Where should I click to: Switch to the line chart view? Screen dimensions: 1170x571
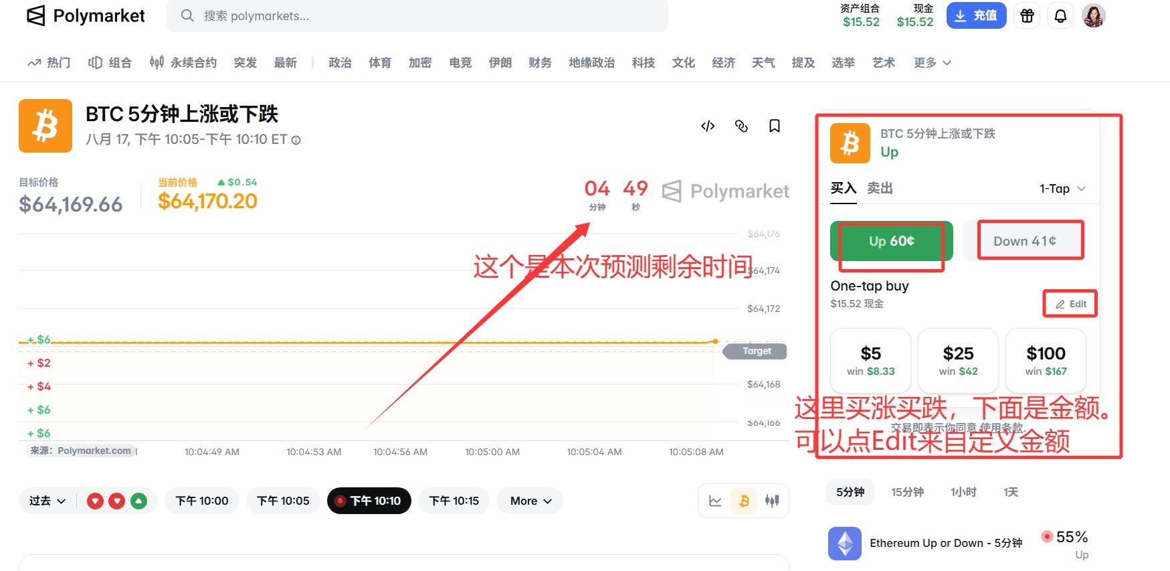(x=715, y=501)
